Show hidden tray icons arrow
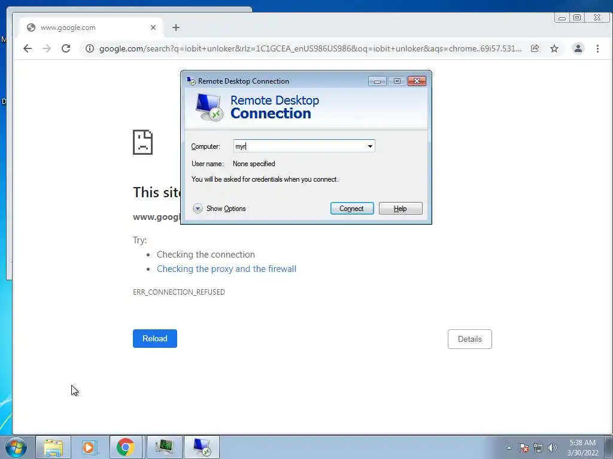This screenshot has width=613, height=459. tap(509, 448)
